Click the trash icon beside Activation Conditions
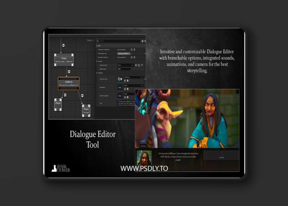The image size is (288, 206). tap(134, 50)
